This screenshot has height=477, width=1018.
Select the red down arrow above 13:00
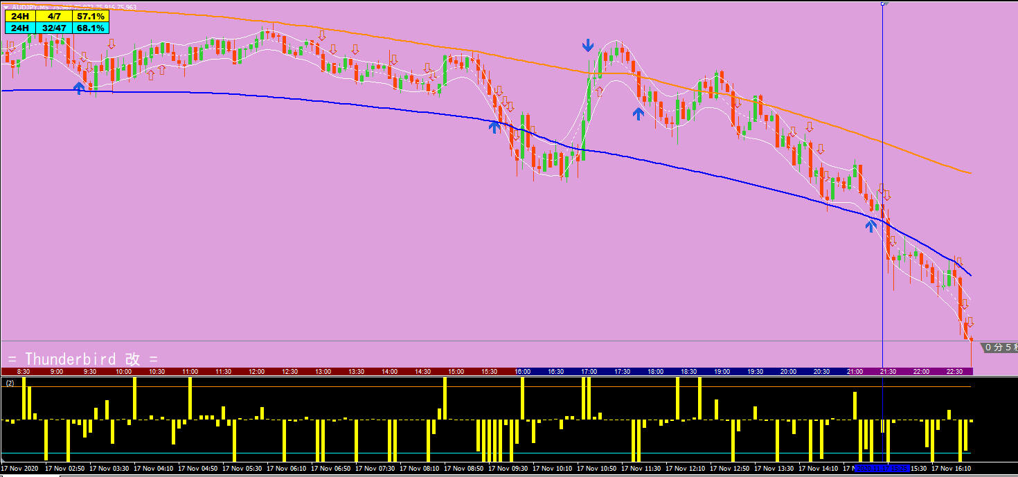(x=322, y=35)
